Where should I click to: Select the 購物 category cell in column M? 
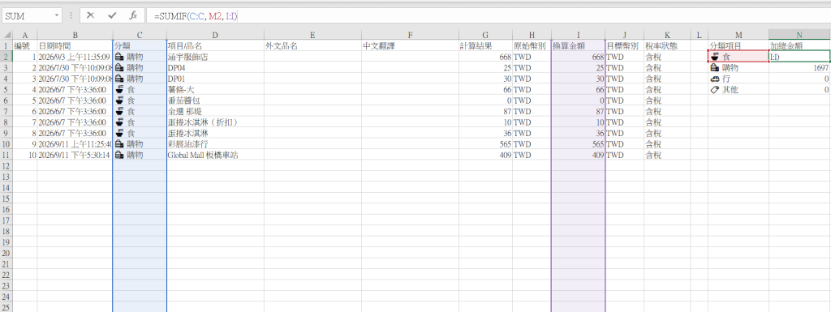click(x=738, y=68)
